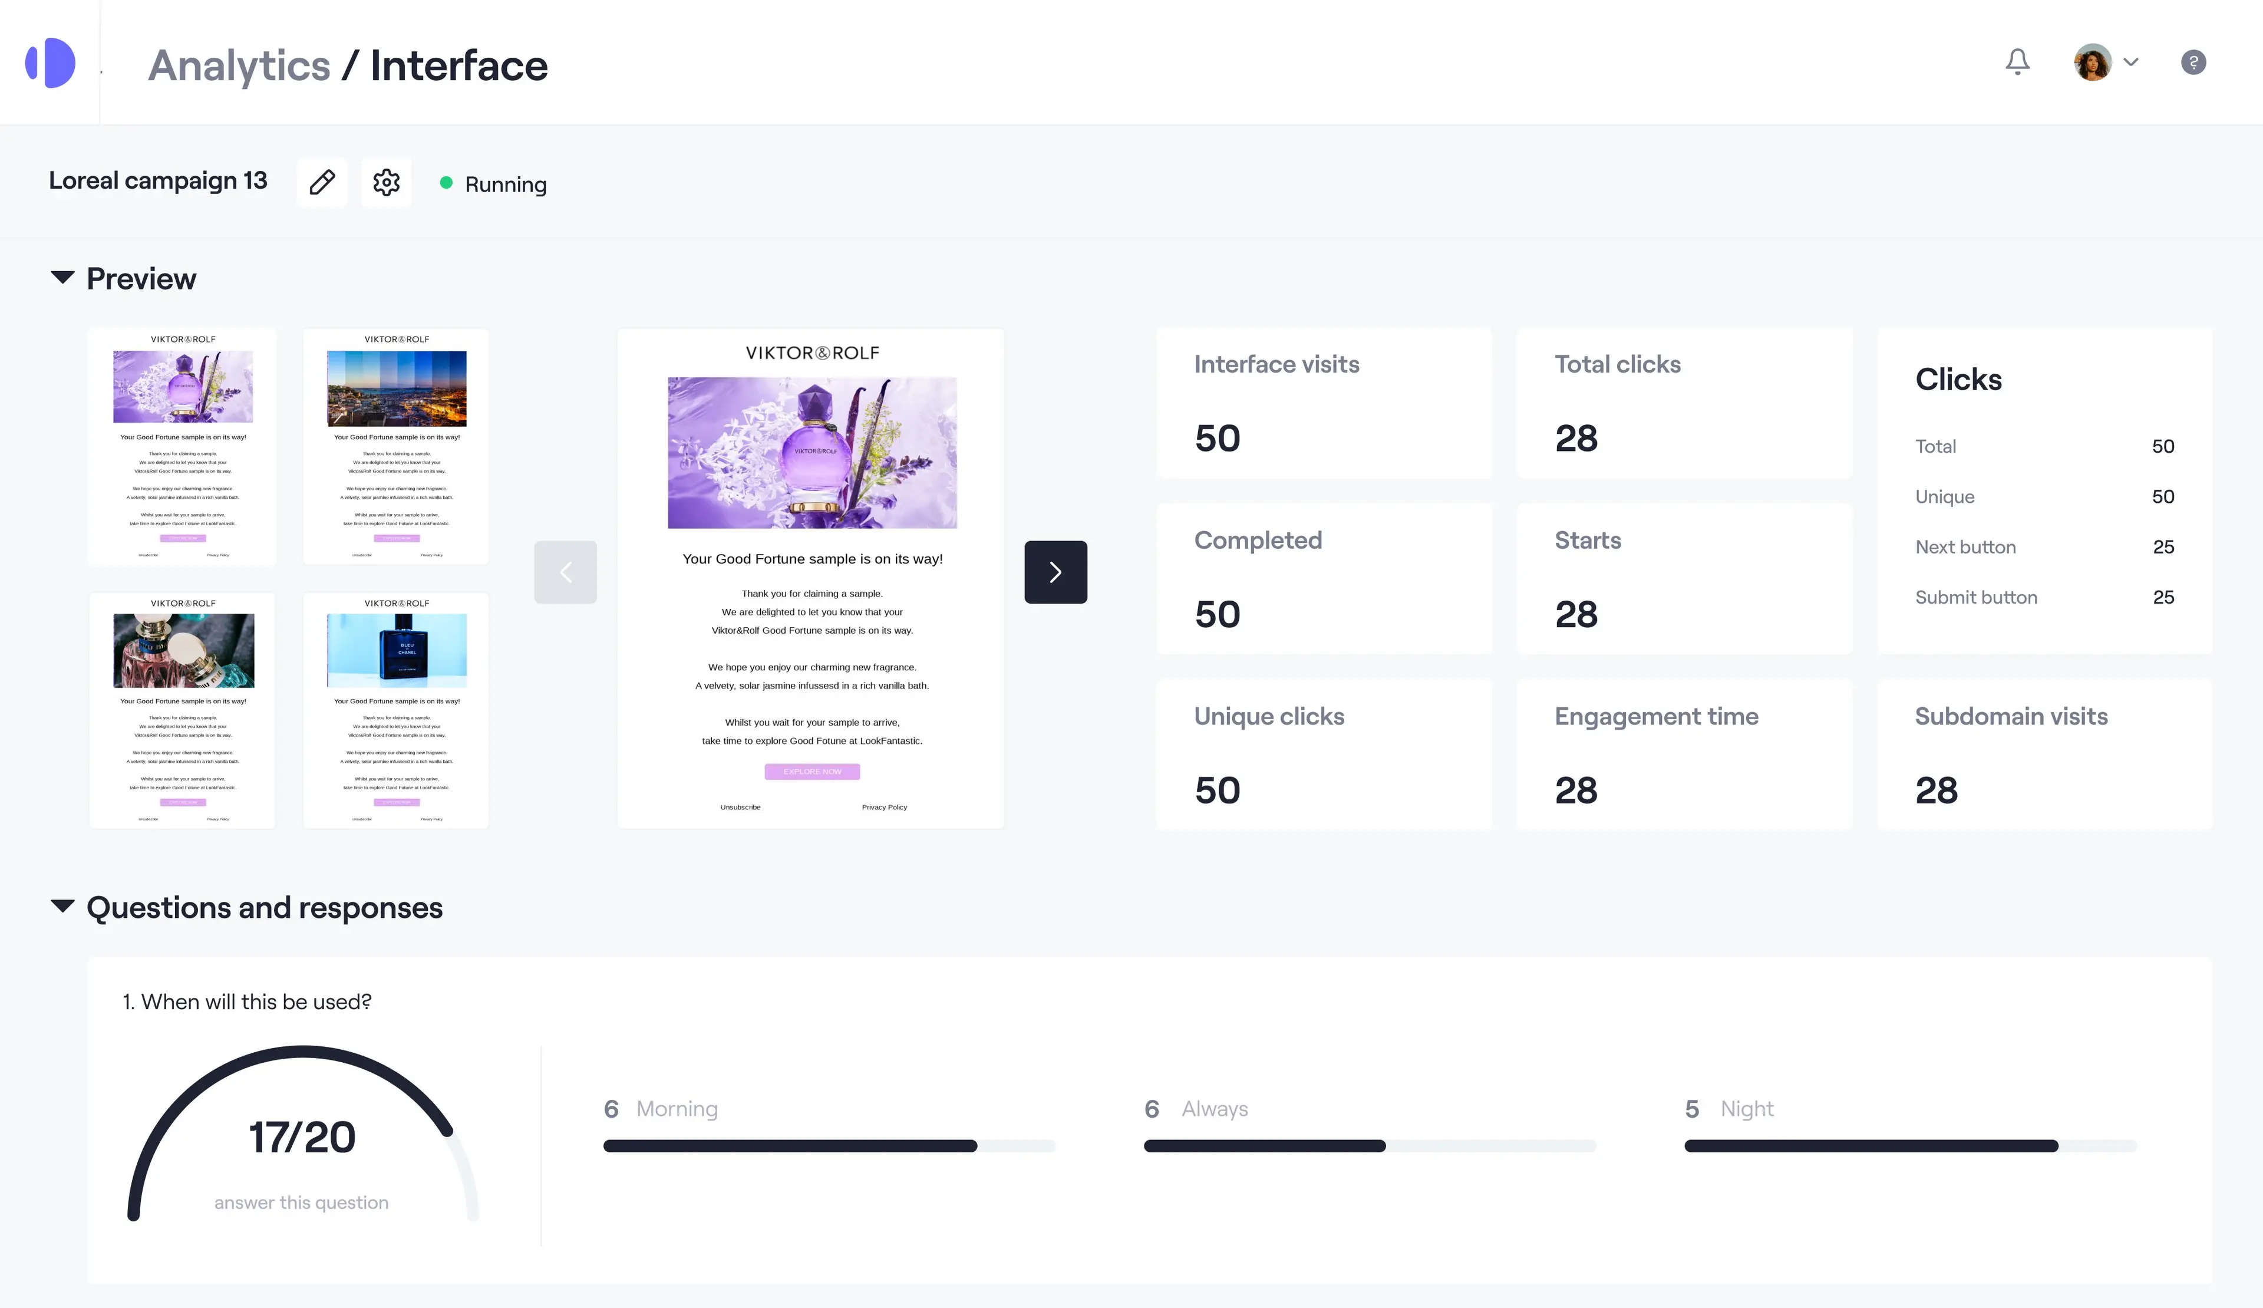This screenshot has height=1308, width=2263.
Task: Open the account dropdown chevron
Action: [2130, 62]
